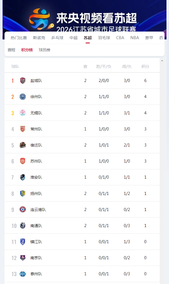Click the 泰州队 team name link

click(x=37, y=274)
